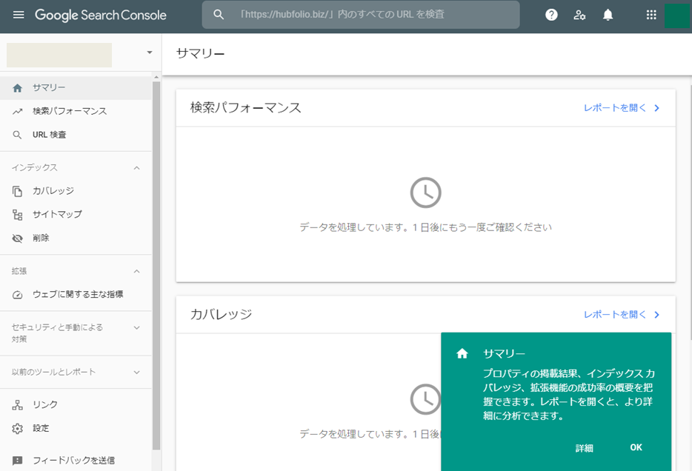Click the カバレッジ card heading
This screenshot has height=471, width=692.
tap(221, 315)
